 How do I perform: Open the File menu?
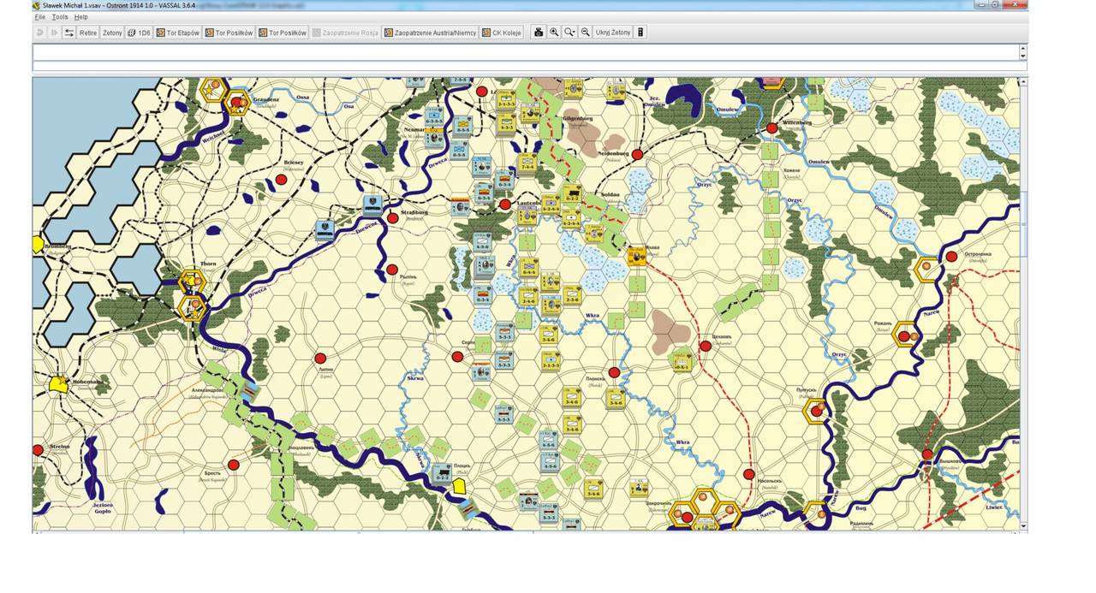[x=40, y=17]
